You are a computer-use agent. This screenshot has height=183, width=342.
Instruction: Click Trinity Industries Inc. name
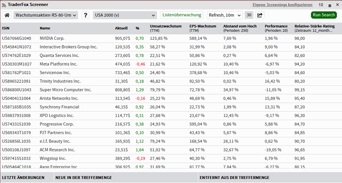coord(60,81)
